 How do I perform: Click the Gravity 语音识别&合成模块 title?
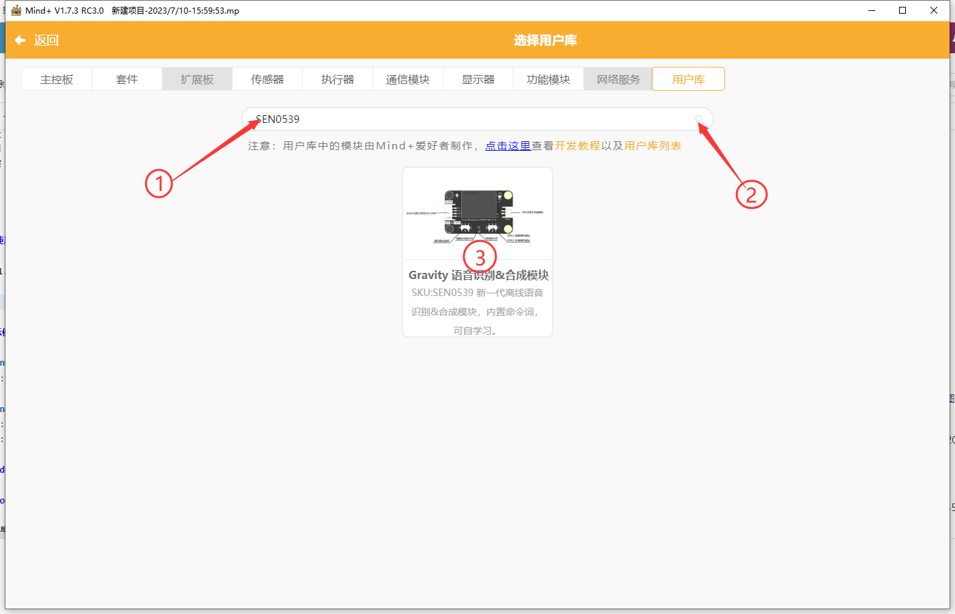(x=478, y=275)
